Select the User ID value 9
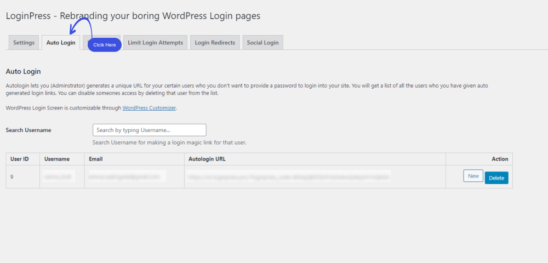 tap(12, 177)
